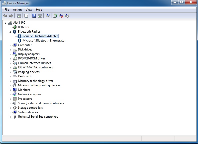Viewport: 198px width, 144px height.
Task: Click Update Driver Software toolbar icon
Action: (x=55, y=16)
